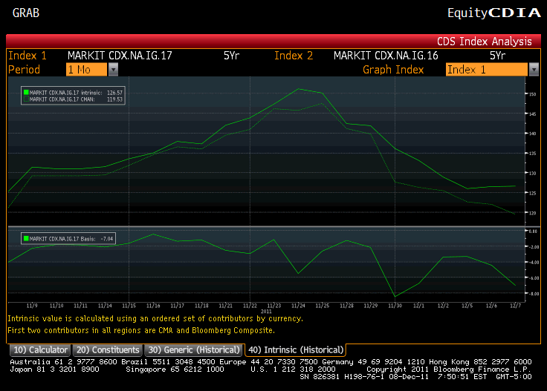Open the Period dropdown arrow
547x391 pixels.
click(113, 69)
